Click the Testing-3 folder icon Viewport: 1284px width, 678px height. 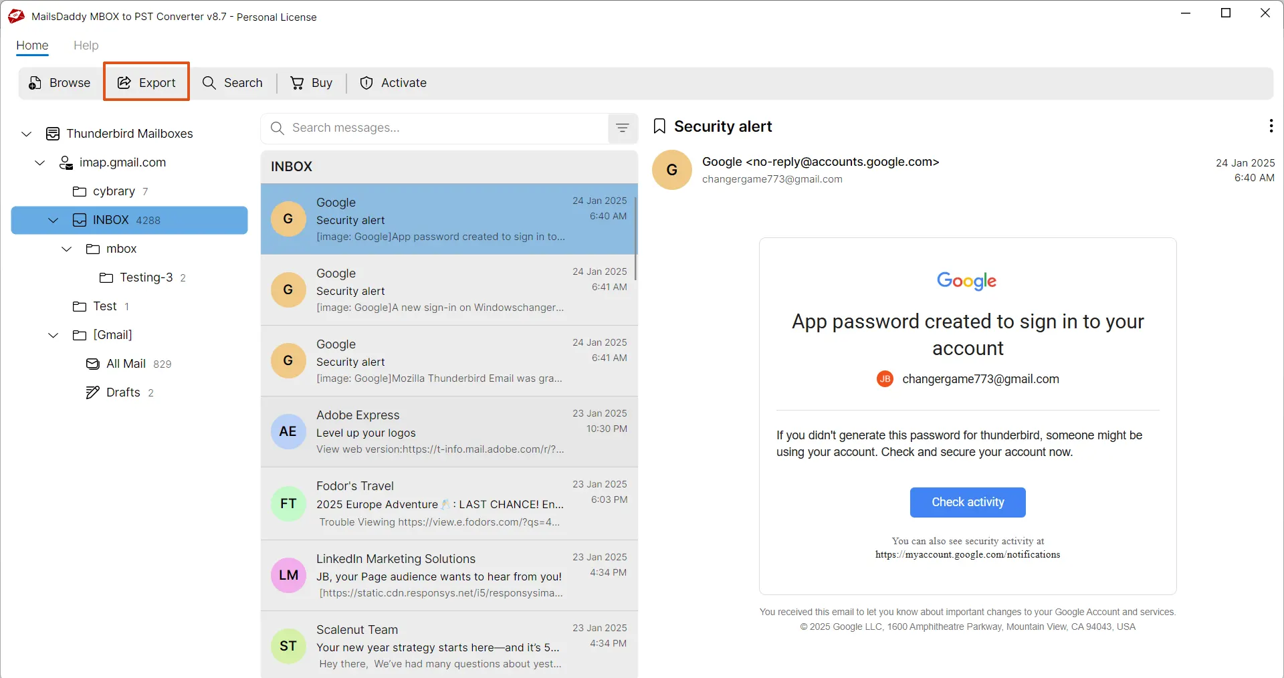[106, 277]
